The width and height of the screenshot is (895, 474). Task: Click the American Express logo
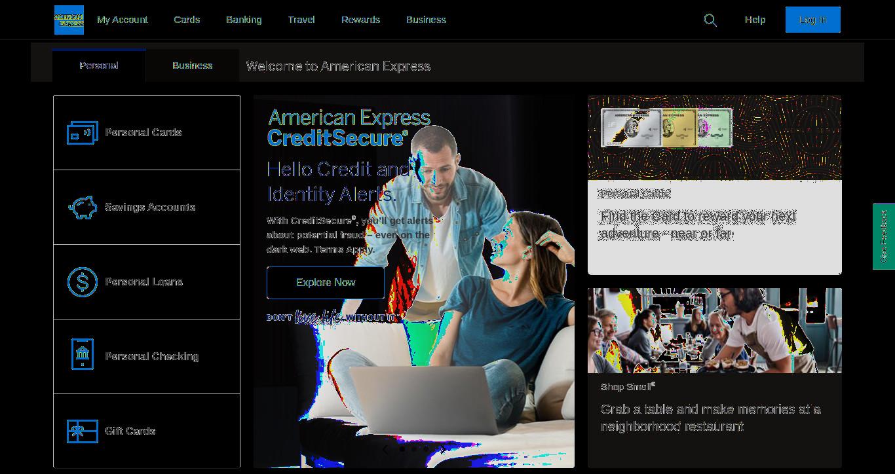[69, 20]
